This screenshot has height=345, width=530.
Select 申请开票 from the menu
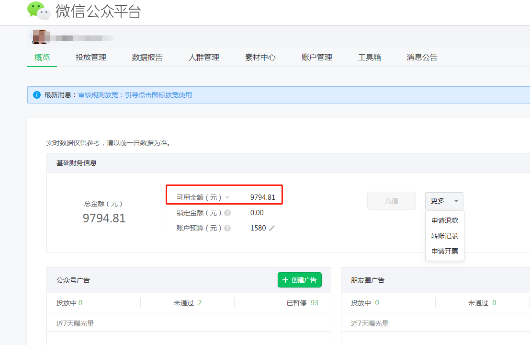(445, 251)
